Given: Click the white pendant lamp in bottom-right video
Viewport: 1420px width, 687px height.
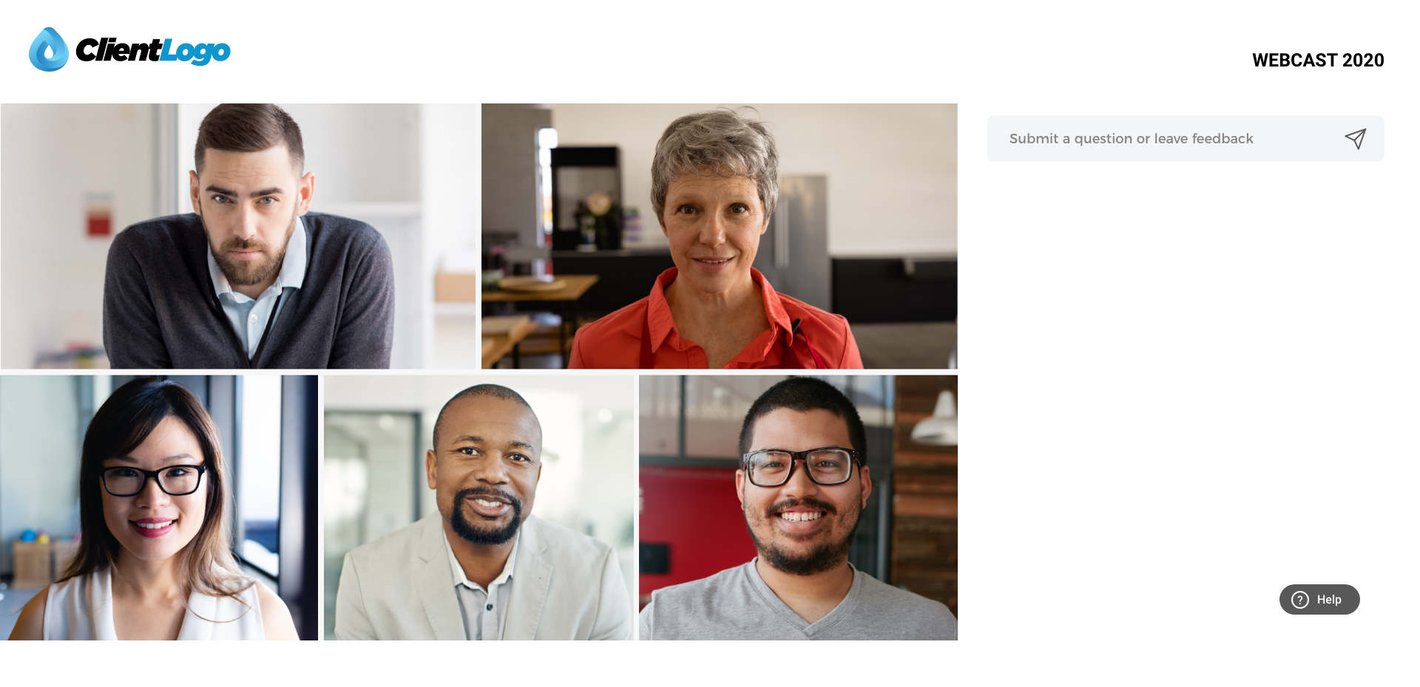Looking at the screenshot, I should [x=938, y=420].
